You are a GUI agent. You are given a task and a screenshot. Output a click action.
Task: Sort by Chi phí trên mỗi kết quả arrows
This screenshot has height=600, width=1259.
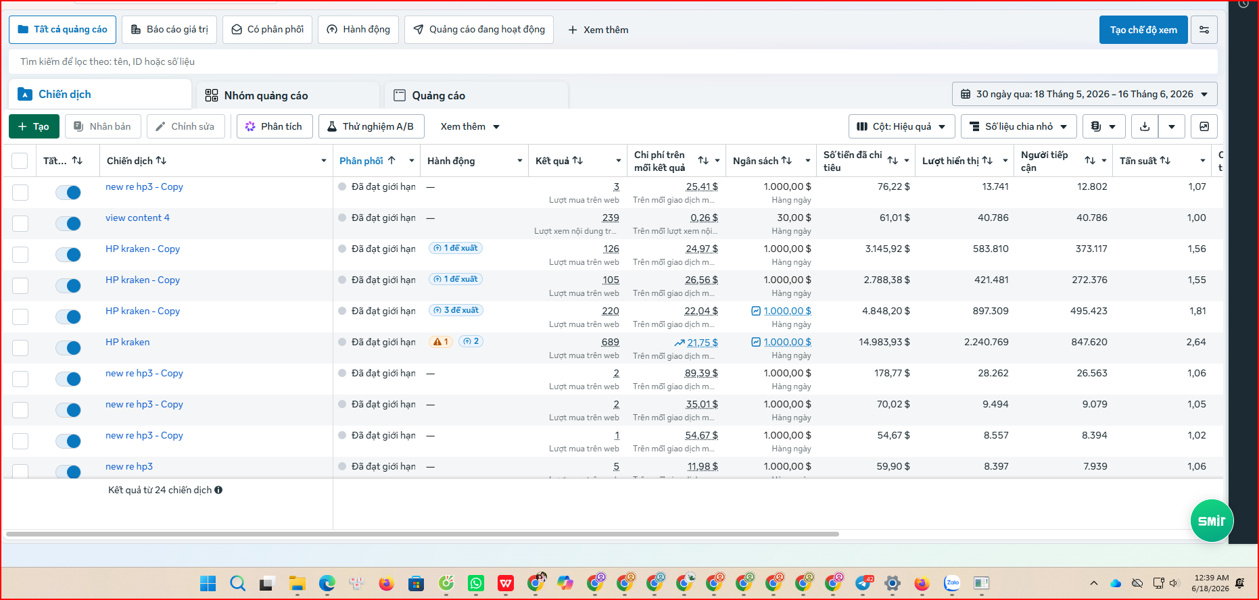pos(703,161)
